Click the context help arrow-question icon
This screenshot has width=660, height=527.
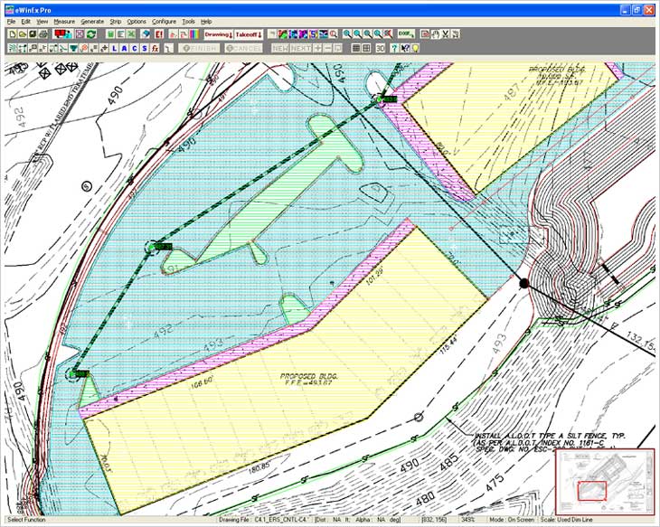(405, 48)
